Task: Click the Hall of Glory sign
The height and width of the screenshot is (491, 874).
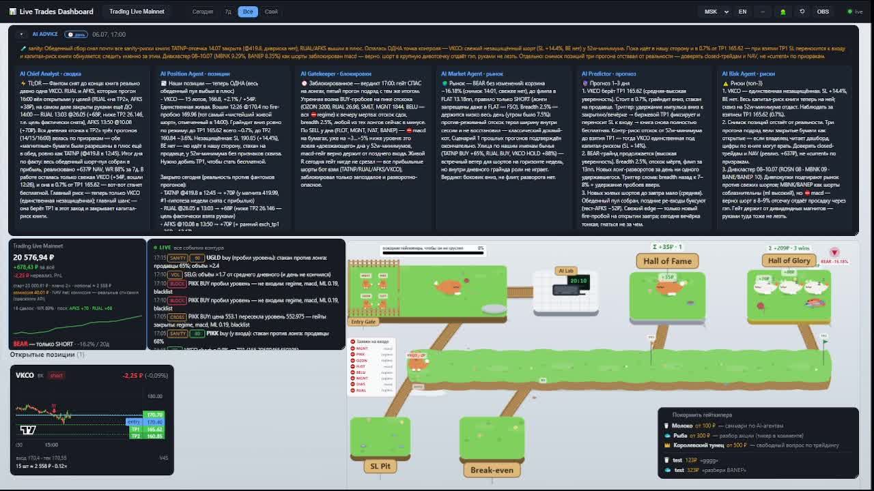Action: [x=789, y=261]
